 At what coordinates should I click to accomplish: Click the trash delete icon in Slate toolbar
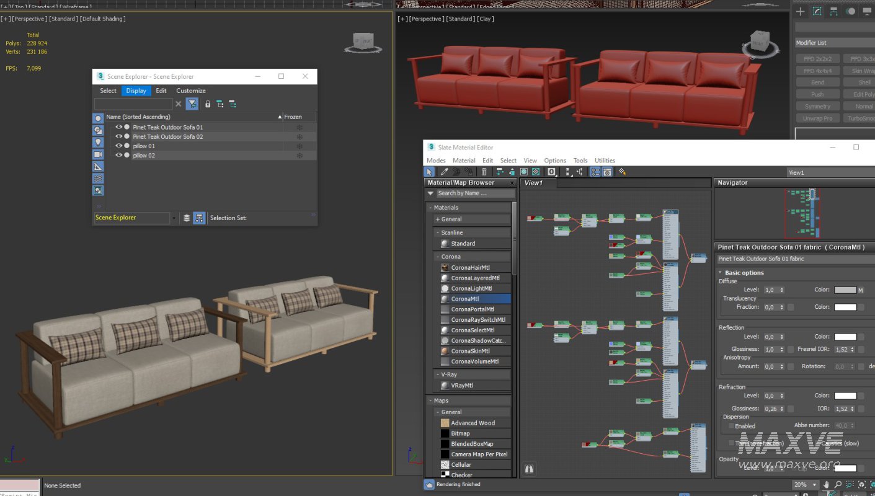click(484, 172)
